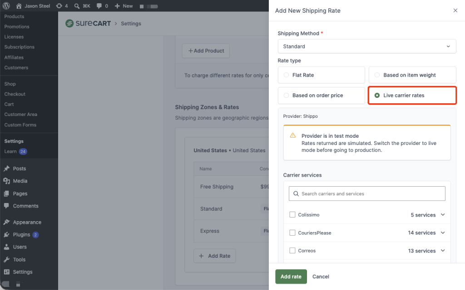Click the Posts pin icon

(x=6, y=169)
